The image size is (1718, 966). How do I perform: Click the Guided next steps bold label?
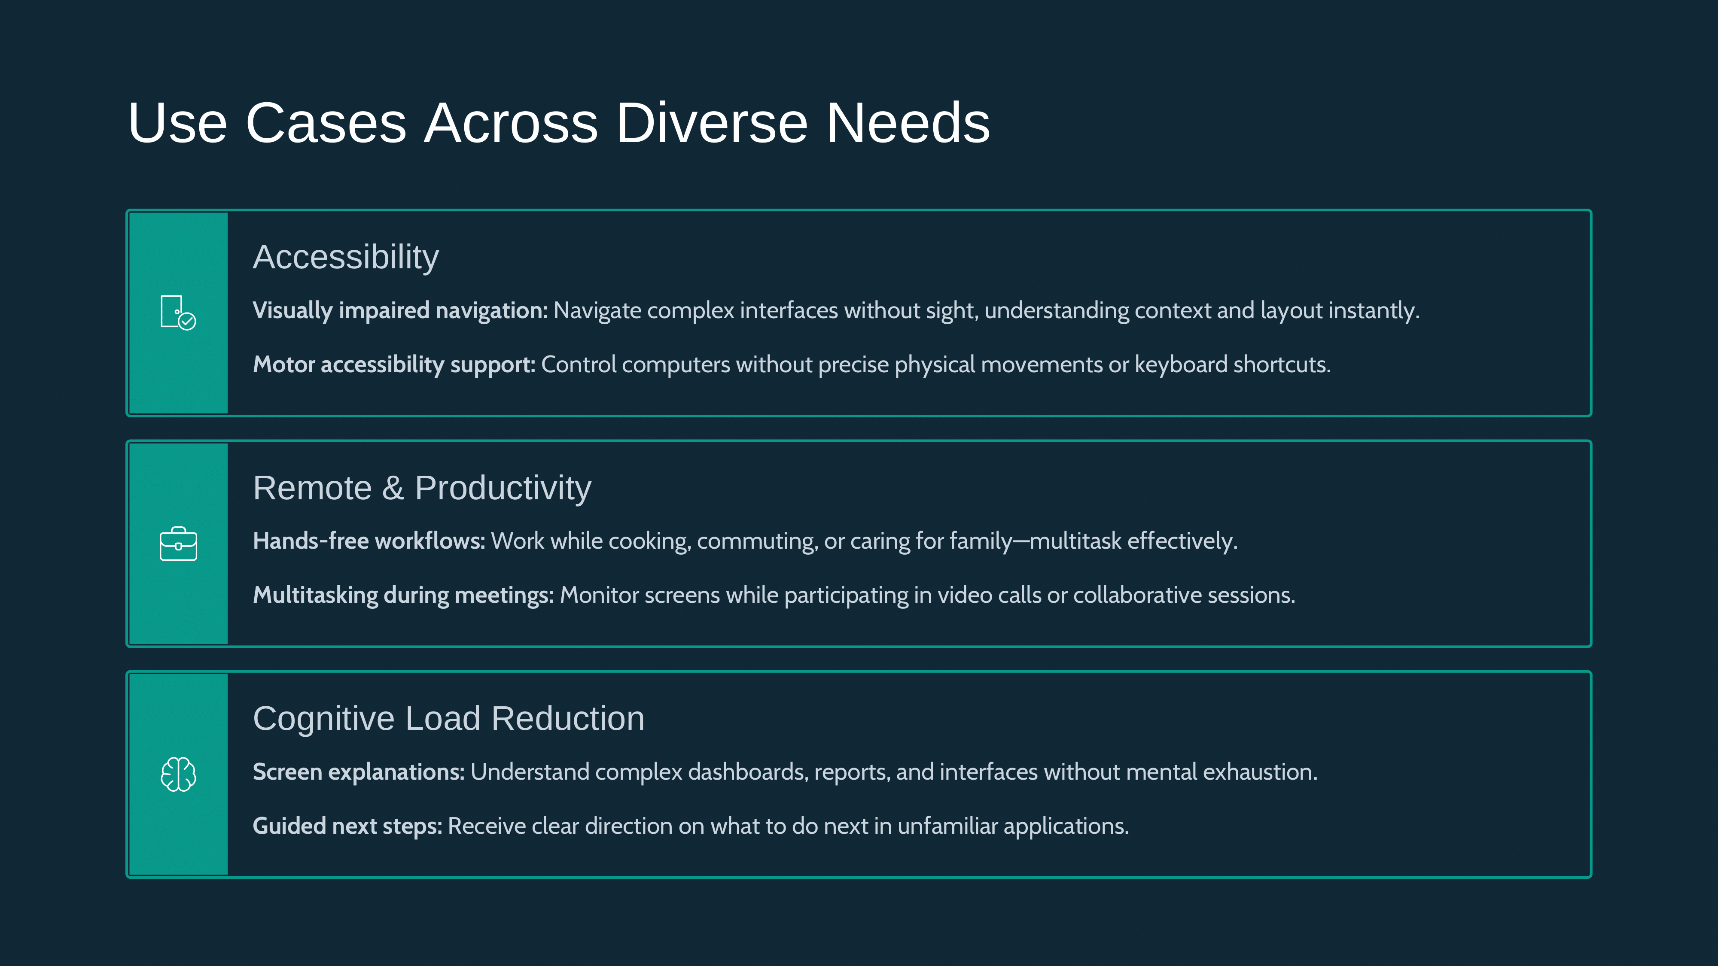(x=347, y=826)
